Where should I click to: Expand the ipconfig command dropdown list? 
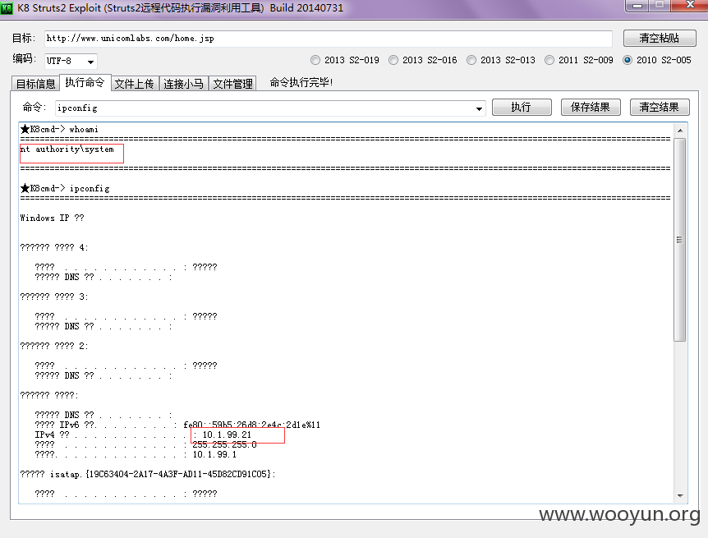point(479,108)
